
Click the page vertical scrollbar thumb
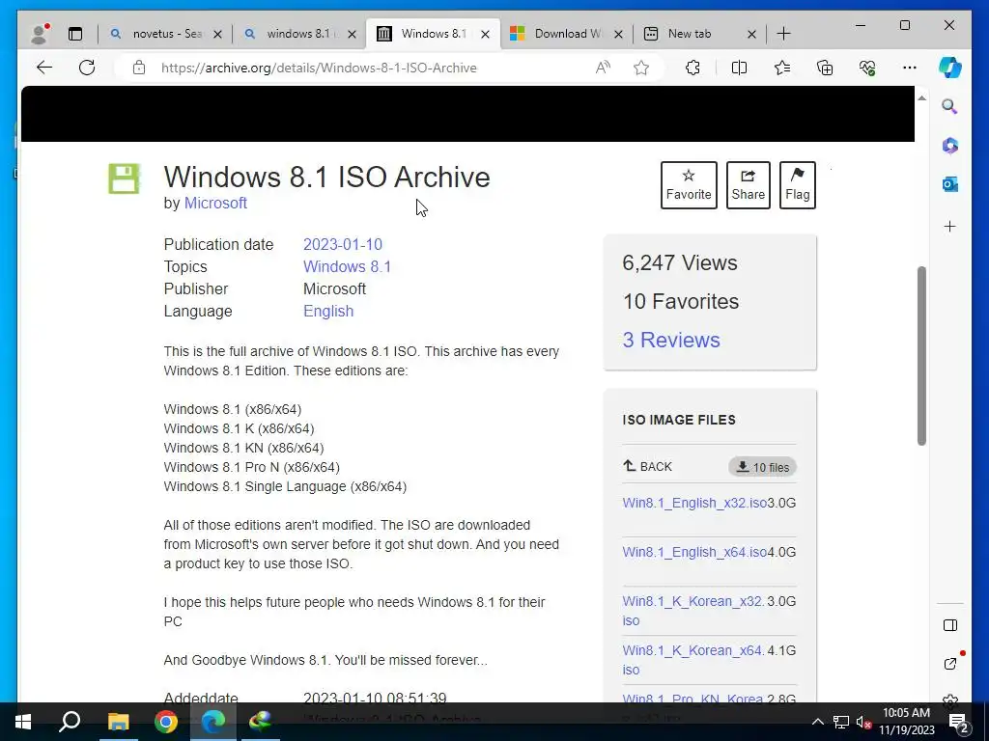[921, 356]
